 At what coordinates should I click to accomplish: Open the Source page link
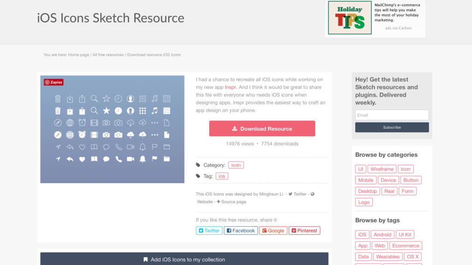click(x=234, y=202)
